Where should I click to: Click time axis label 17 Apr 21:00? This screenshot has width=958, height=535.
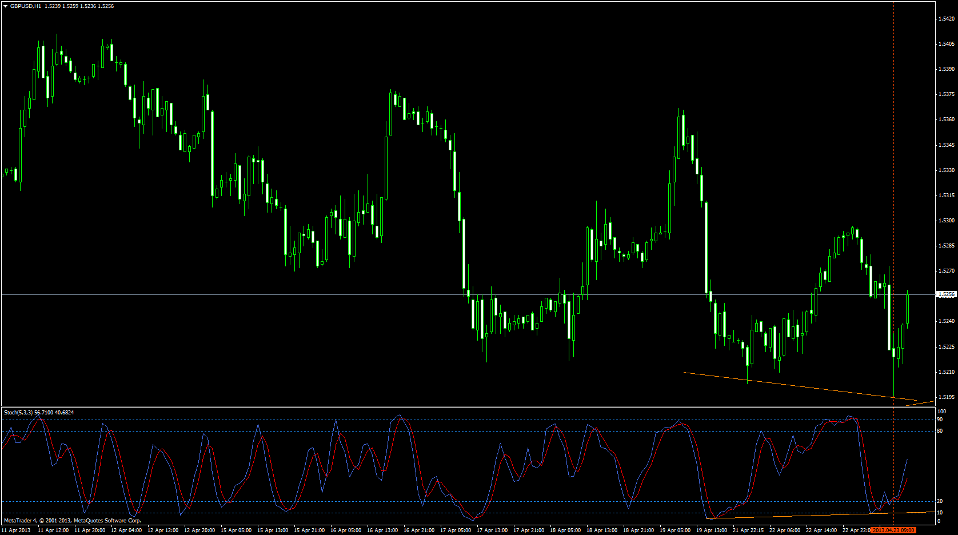tap(529, 530)
